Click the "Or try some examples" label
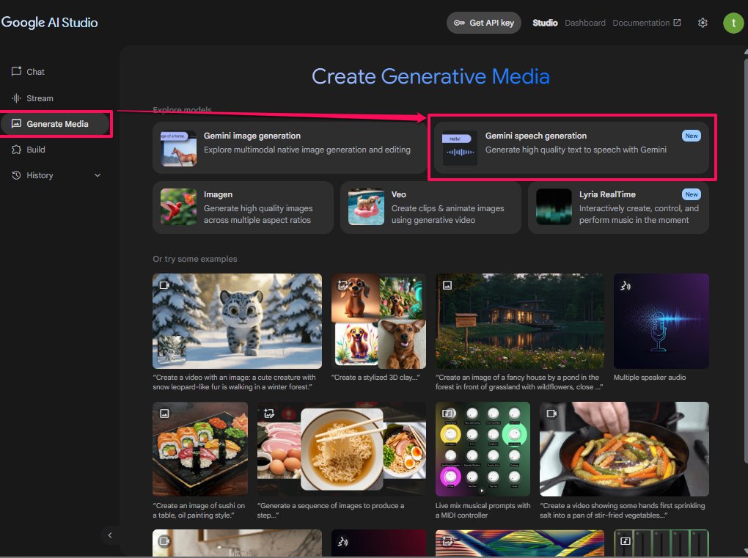This screenshot has width=748, height=558. pyautogui.click(x=195, y=259)
